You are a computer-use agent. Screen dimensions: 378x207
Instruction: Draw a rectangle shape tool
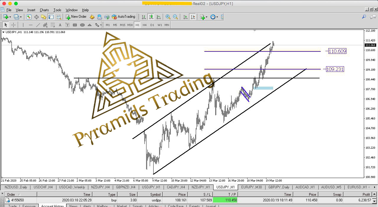[x=75, y=25]
